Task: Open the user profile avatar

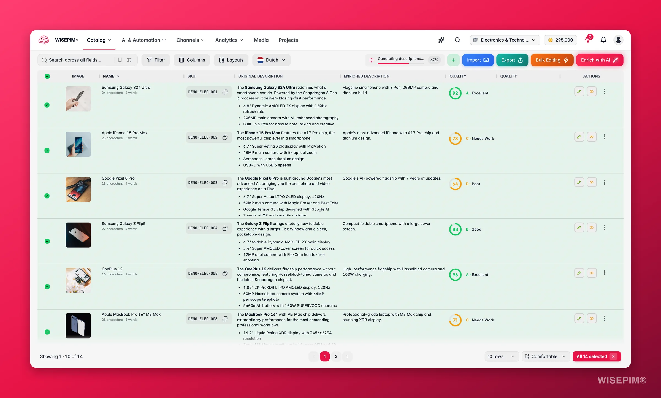Action: (618, 40)
